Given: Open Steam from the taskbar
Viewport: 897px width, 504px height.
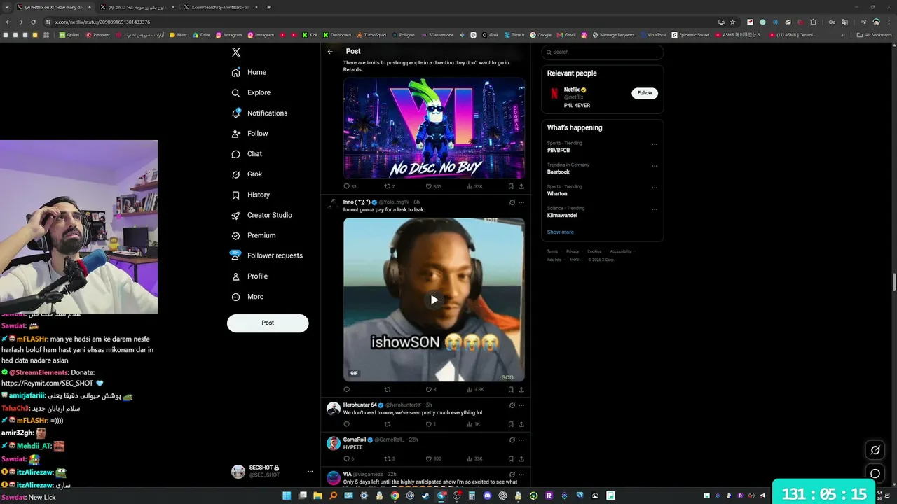Looking at the screenshot, I should 425,496.
